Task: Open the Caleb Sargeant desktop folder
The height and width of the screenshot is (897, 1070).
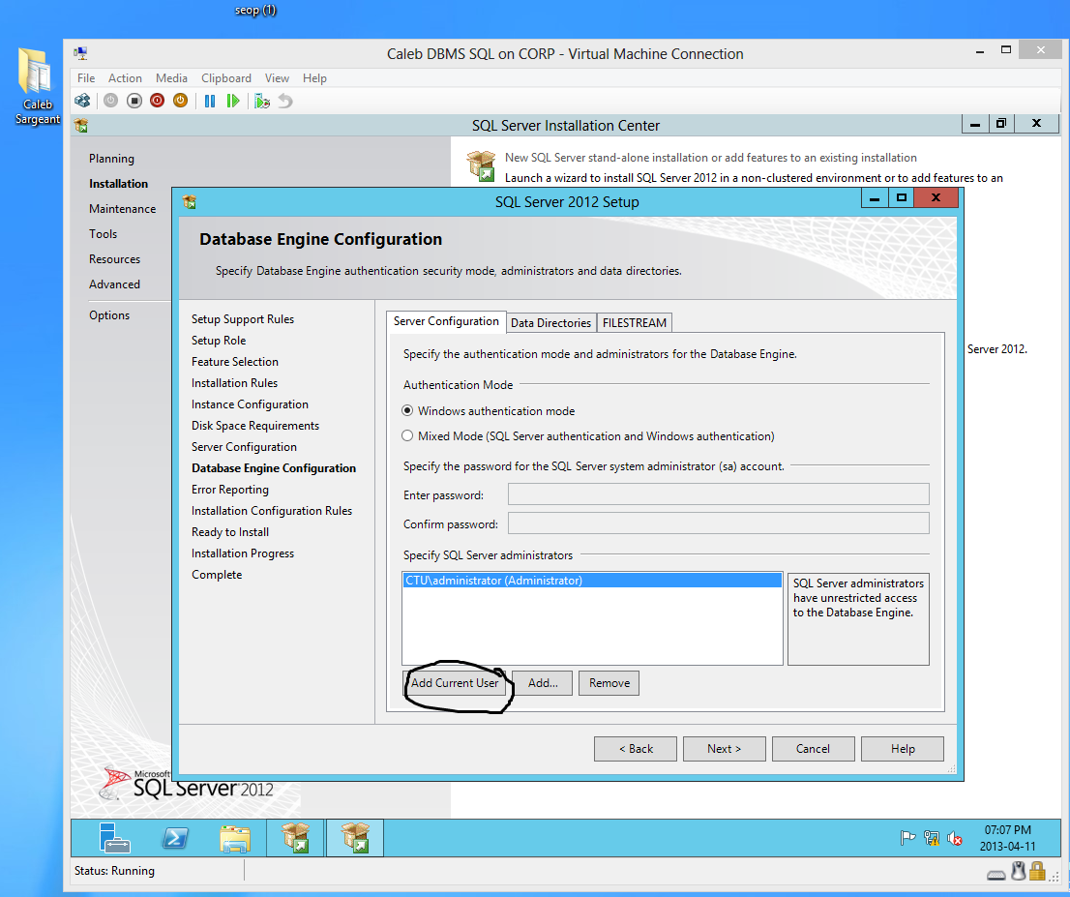Action: pyautogui.click(x=37, y=86)
